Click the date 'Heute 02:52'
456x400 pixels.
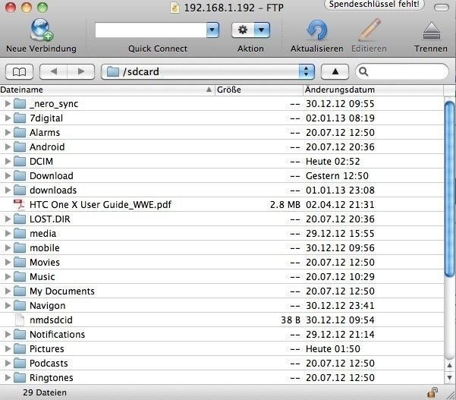pyautogui.click(x=332, y=161)
